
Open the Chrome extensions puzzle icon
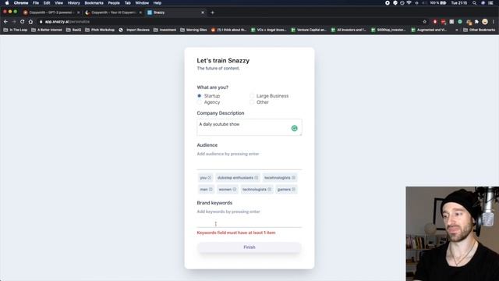tap(476, 22)
